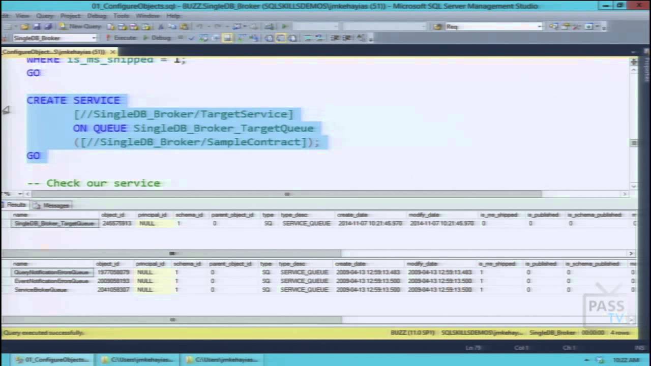The image size is (651, 366).
Task: Open the Help menu
Action: click(173, 16)
